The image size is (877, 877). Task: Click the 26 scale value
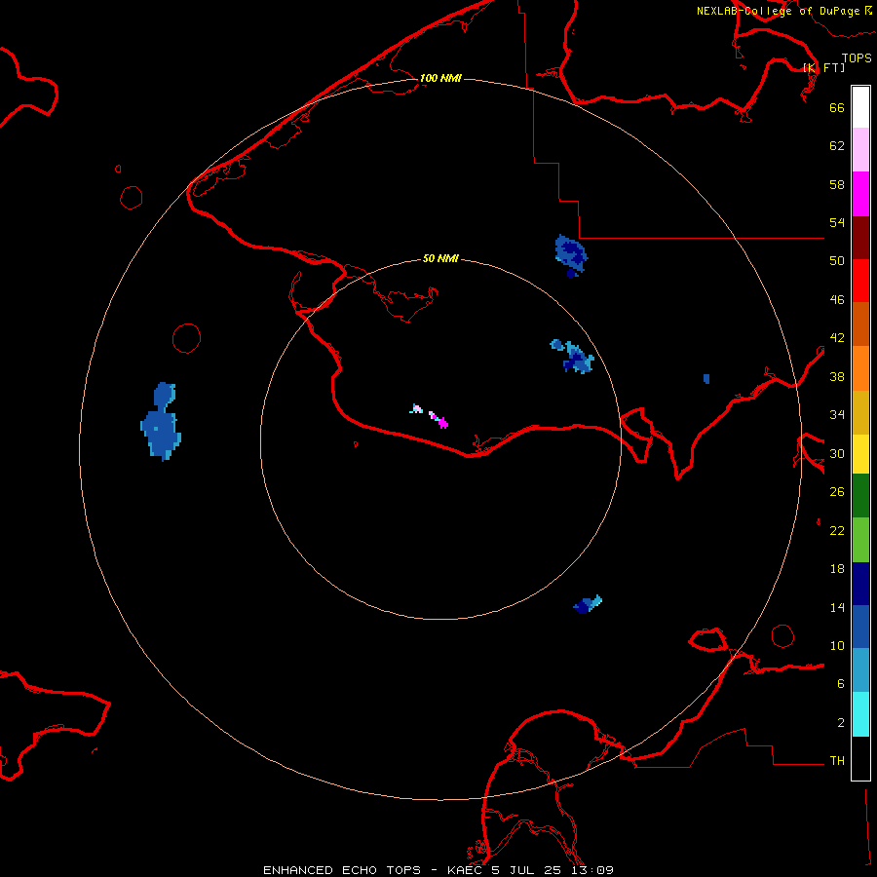pos(837,492)
